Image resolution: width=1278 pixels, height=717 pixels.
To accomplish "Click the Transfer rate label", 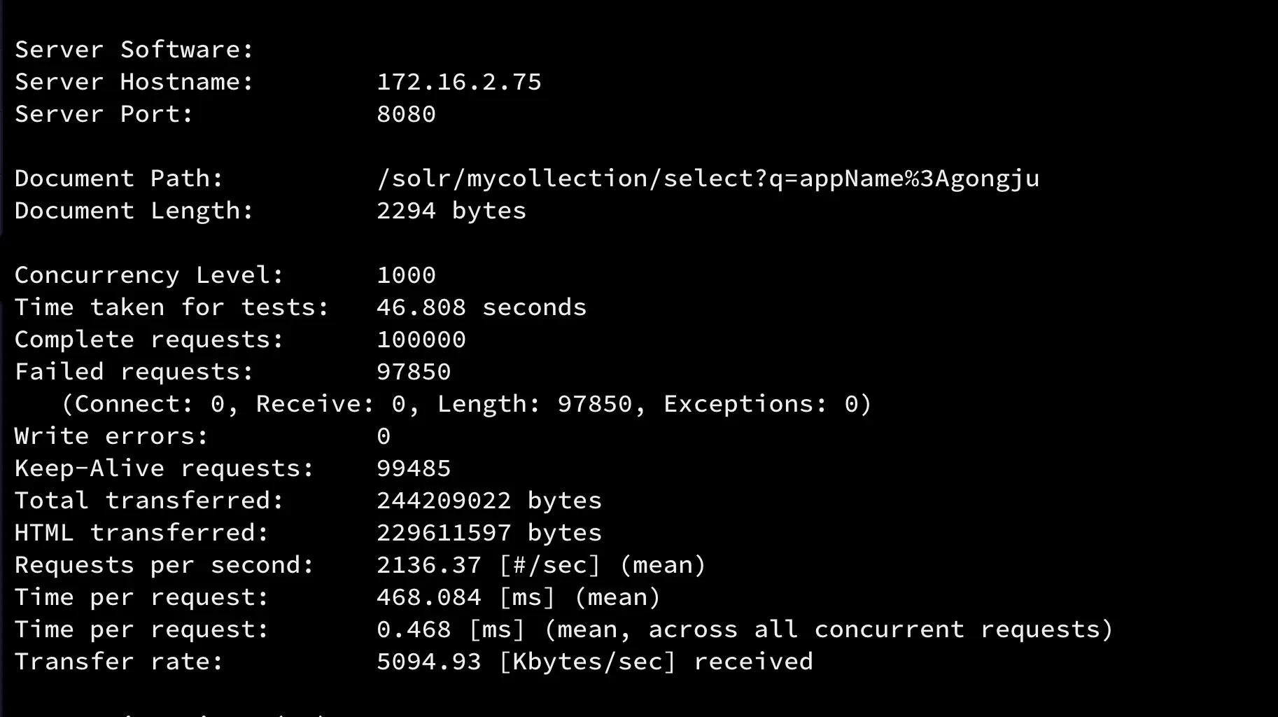I will [119, 662].
